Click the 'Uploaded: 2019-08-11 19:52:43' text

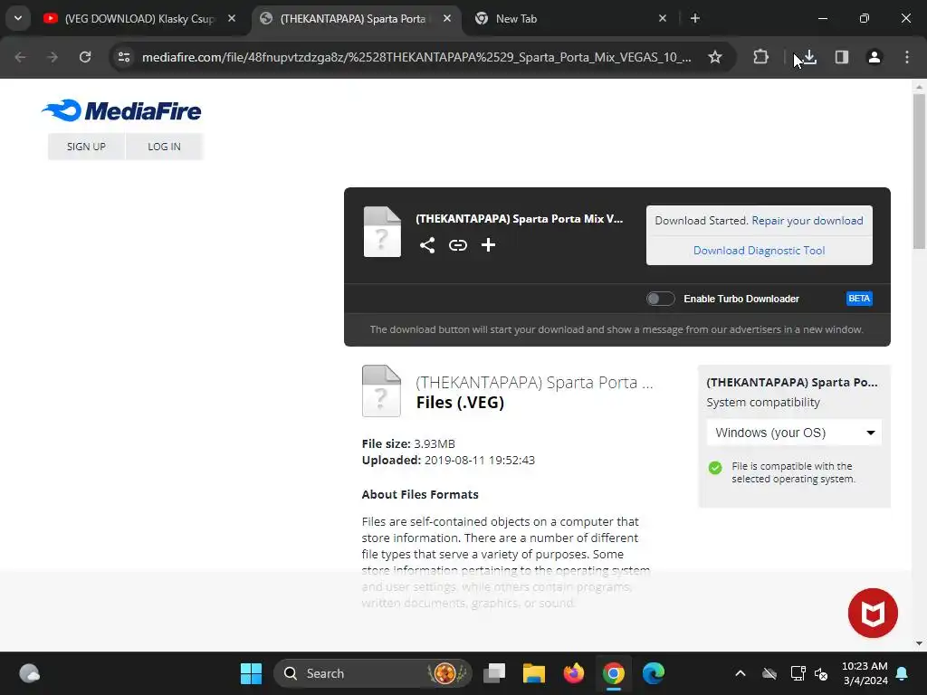[448, 460]
